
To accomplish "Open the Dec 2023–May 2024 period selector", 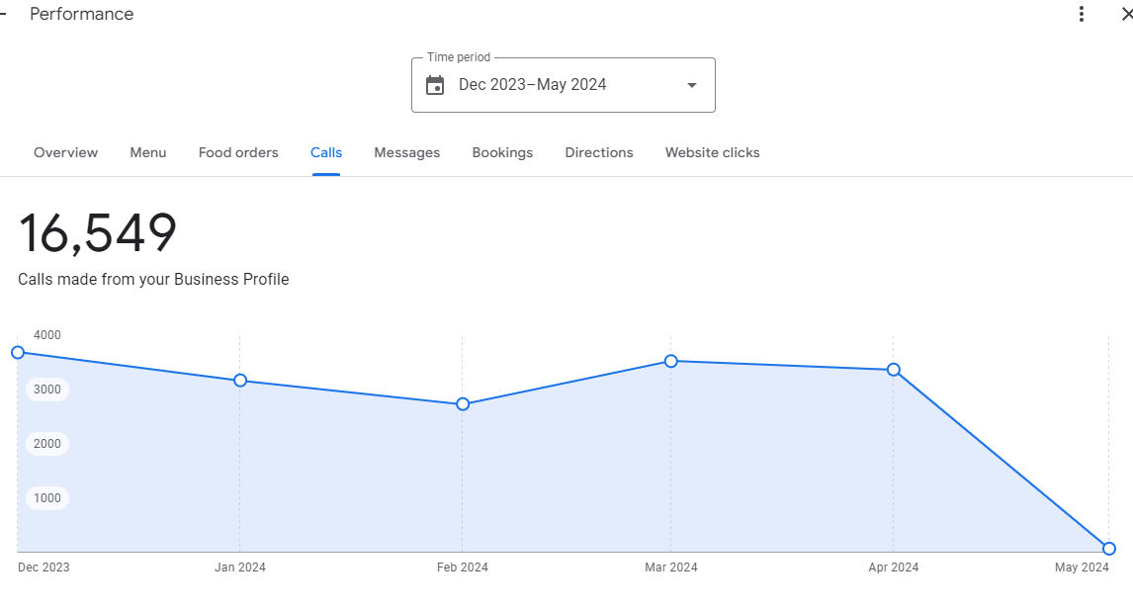I will [x=563, y=85].
